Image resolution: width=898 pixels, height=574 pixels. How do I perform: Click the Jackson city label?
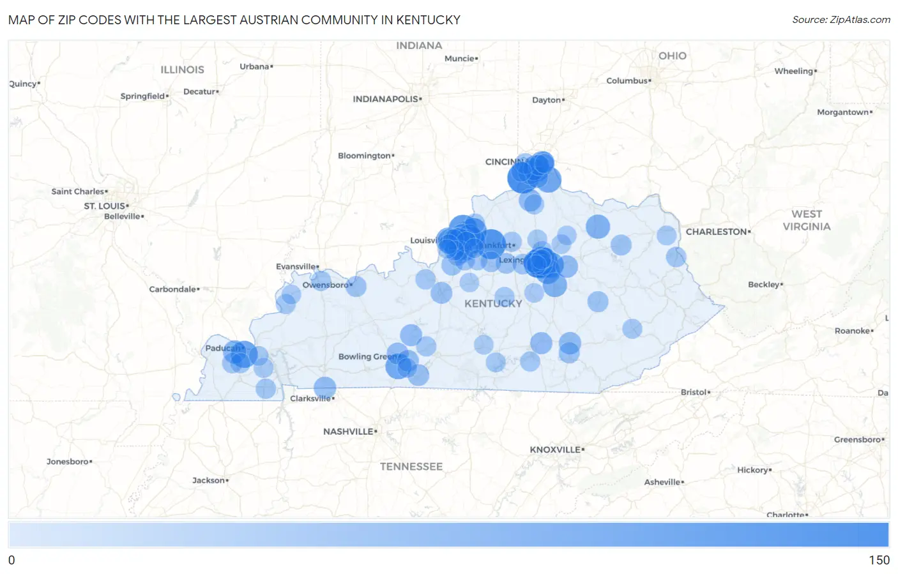[x=208, y=480]
